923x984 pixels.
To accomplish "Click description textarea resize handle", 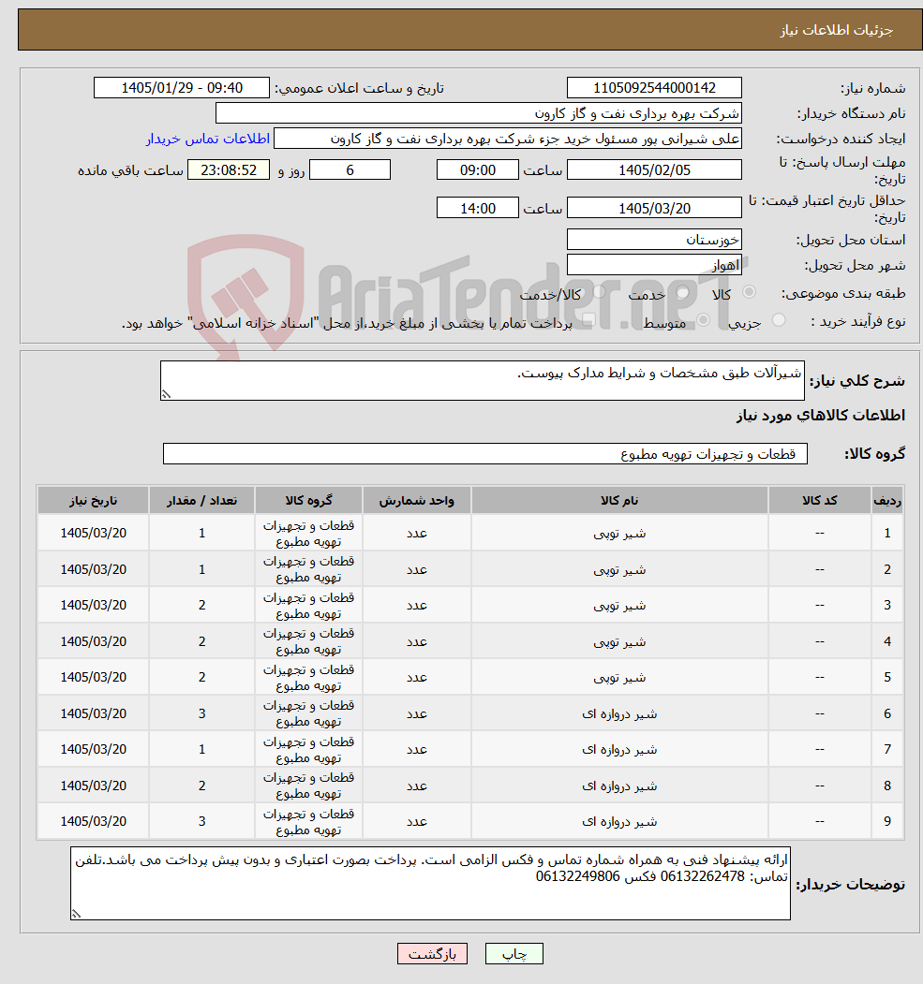I will 167,394.
